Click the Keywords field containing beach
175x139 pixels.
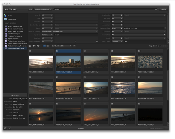(x=76, y=35)
